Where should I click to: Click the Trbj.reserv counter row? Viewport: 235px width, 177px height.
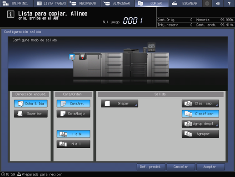coord(175,25)
